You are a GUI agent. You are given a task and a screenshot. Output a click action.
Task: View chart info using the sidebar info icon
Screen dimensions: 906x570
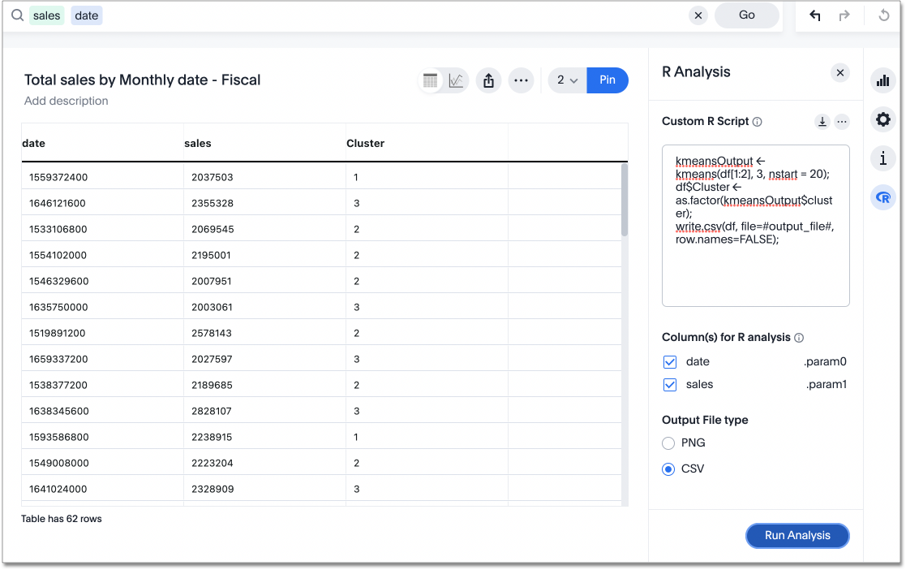click(x=882, y=158)
